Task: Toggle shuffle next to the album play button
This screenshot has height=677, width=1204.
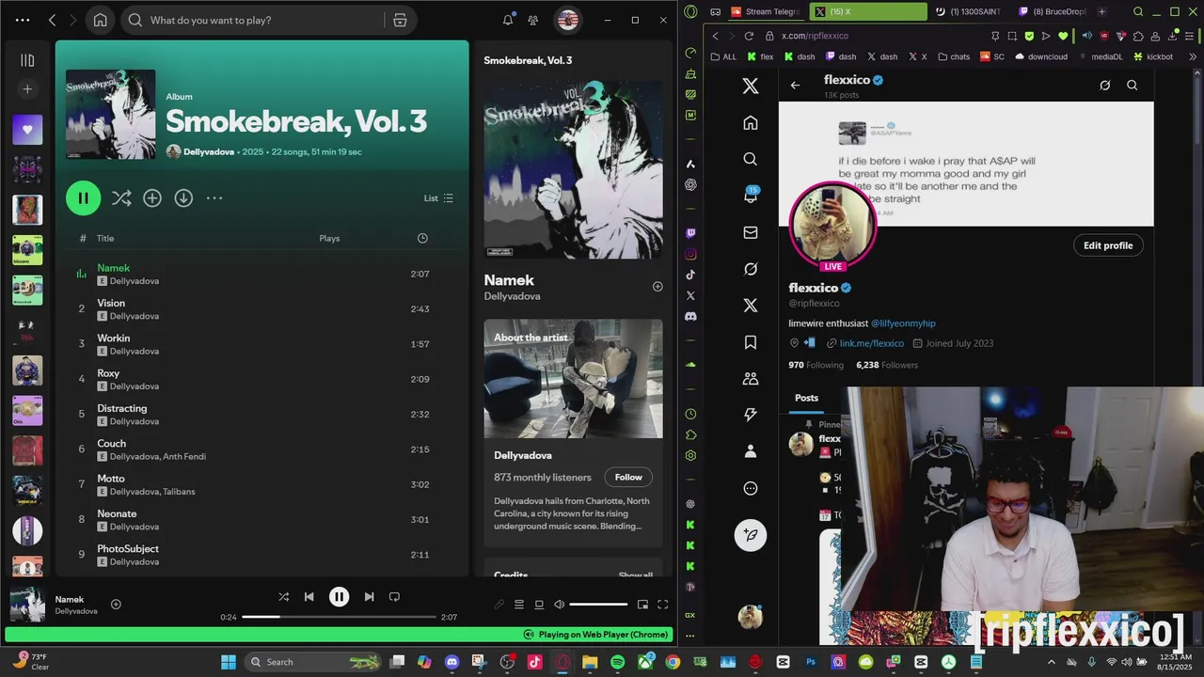Action: (121, 197)
